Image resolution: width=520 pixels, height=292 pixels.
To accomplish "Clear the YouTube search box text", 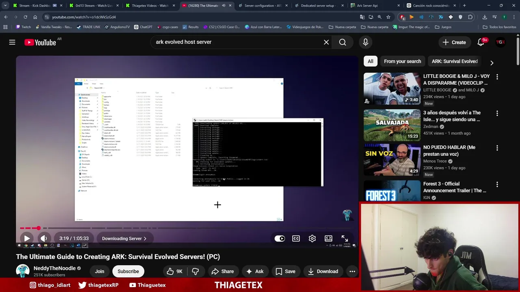I will coord(326,42).
